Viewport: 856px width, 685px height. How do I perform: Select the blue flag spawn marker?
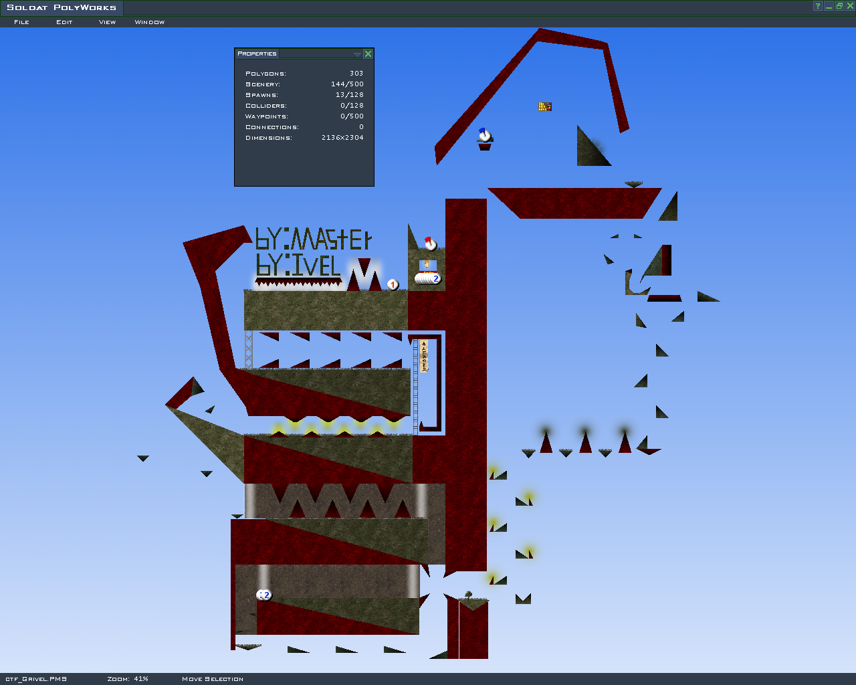484,135
